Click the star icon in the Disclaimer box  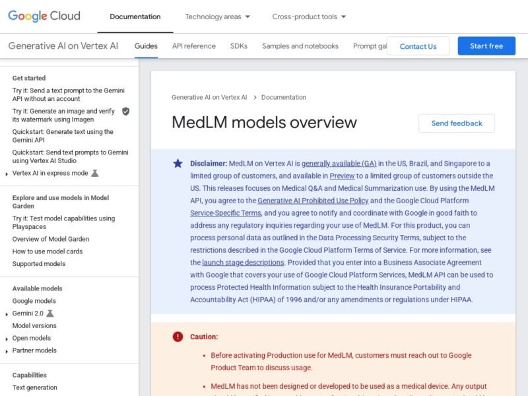pos(178,164)
